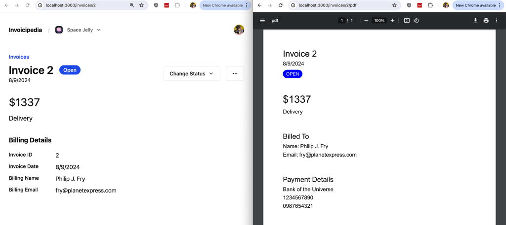The image size is (506, 225).
Task: Click the left window address bar URL
Action: (x=71, y=5)
